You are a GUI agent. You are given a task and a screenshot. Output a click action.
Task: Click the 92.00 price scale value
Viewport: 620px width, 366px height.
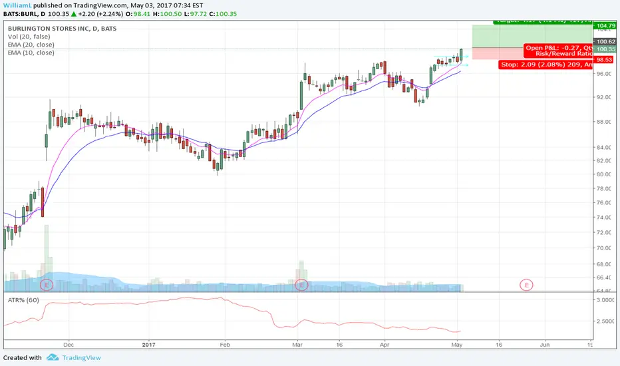(x=604, y=97)
